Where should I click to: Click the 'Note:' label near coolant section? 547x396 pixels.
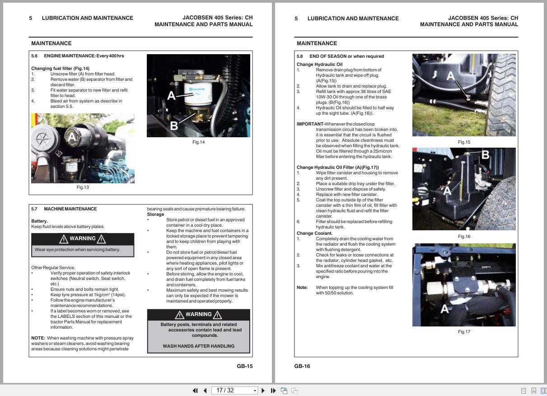coord(302,288)
